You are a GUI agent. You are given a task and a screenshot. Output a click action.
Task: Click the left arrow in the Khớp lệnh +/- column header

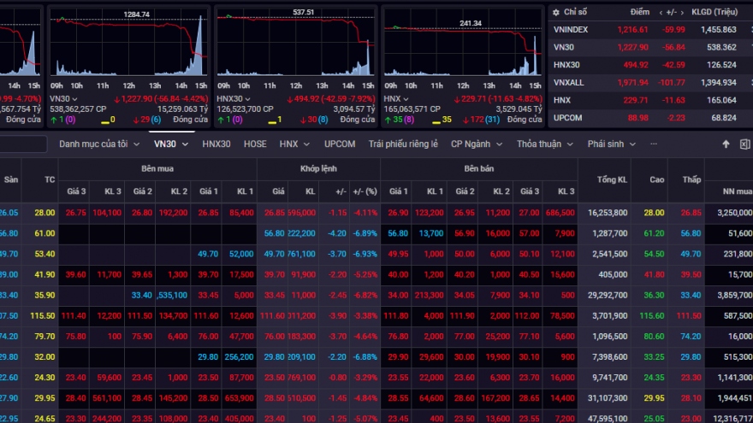pyautogui.click(x=329, y=191)
